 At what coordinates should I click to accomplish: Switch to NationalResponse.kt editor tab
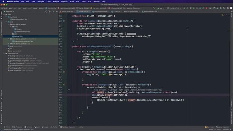100,11
